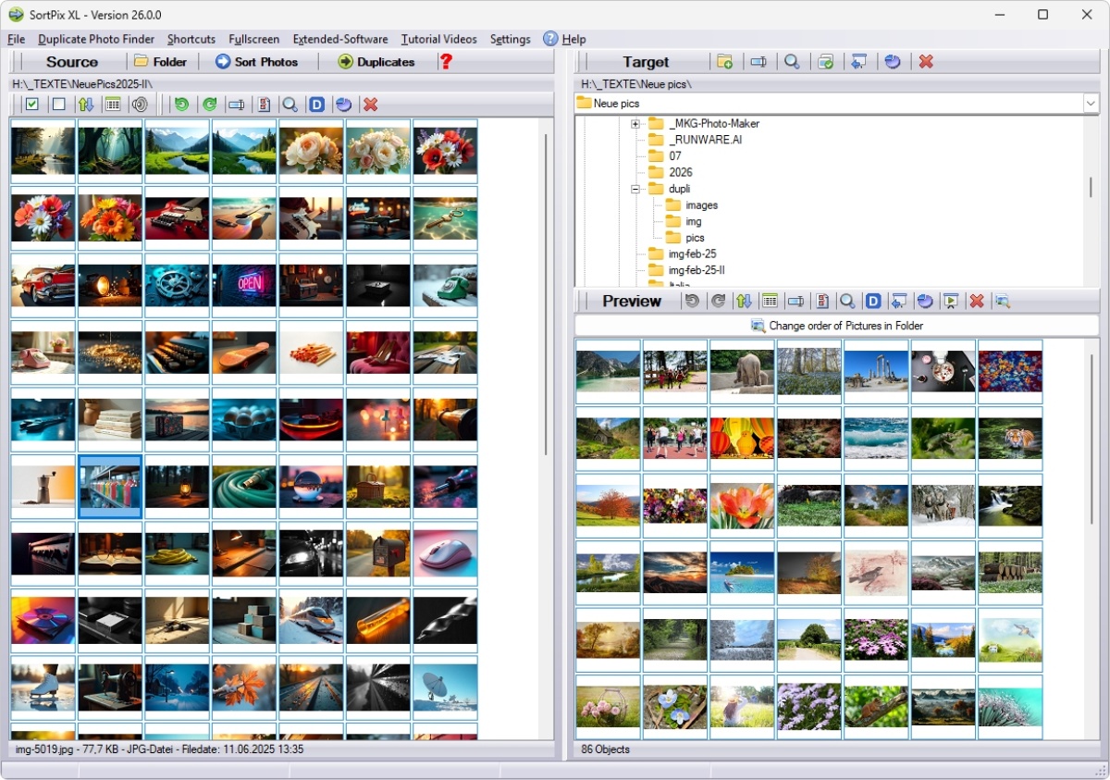Click the Folder button
The height and width of the screenshot is (780, 1110).
pyautogui.click(x=161, y=62)
